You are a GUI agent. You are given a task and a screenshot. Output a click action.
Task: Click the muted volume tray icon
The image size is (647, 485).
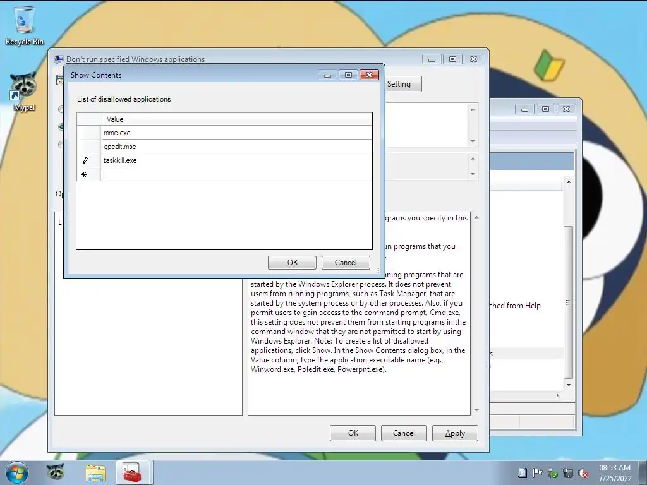point(583,473)
